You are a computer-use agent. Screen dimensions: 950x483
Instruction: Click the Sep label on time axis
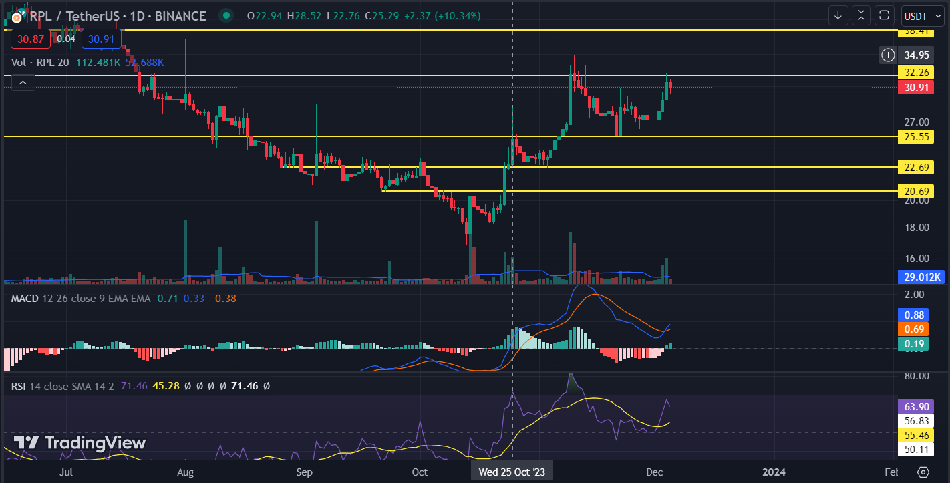tap(304, 472)
